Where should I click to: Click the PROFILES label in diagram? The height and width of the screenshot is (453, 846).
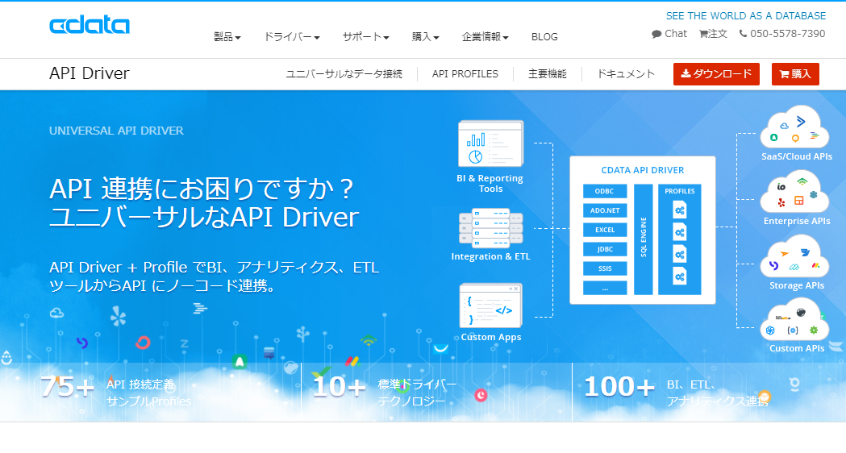(680, 192)
